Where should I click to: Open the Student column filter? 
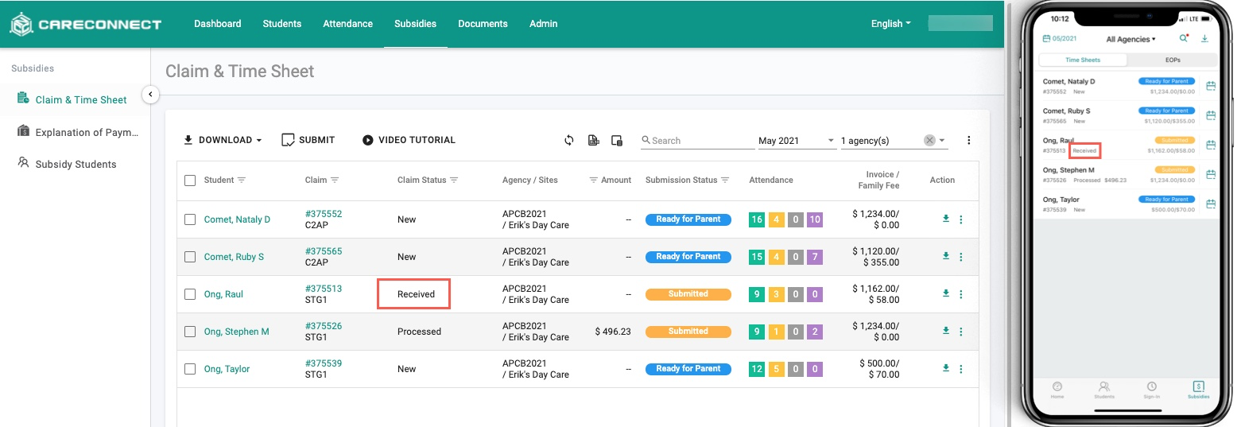pyautogui.click(x=242, y=181)
